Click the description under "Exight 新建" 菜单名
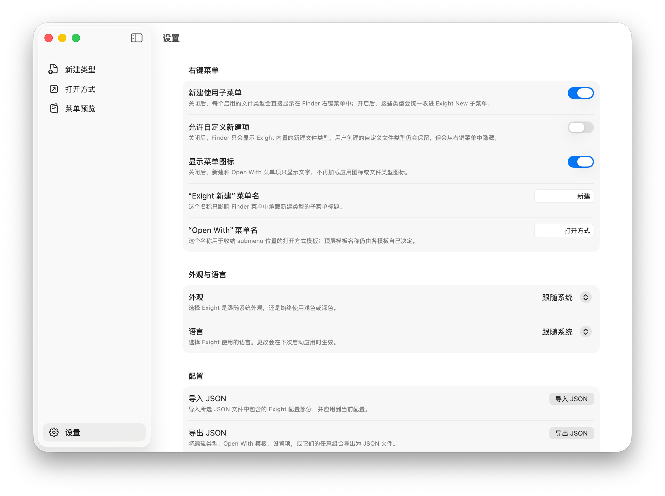The image size is (665, 496). click(266, 207)
